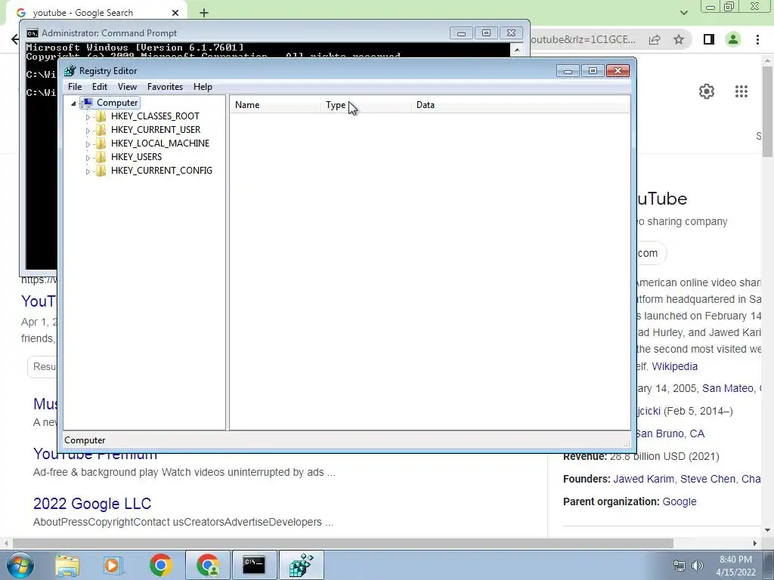Open the 2022 Google LLC result link
774x580 pixels.
pyautogui.click(x=91, y=504)
